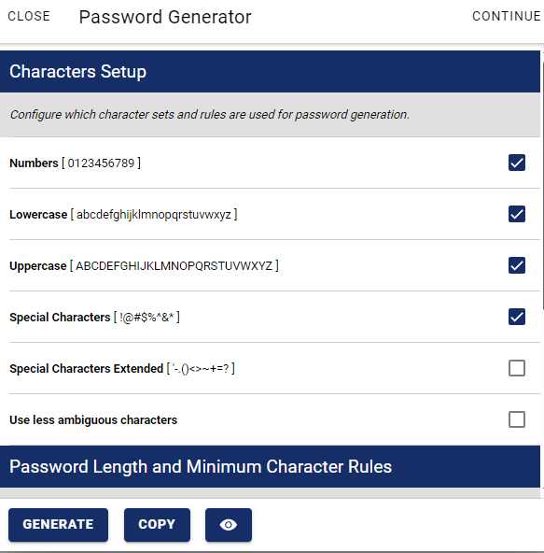Enable Use less ambiguous characters
The width and height of the screenshot is (544, 553).
(x=517, y=419)
